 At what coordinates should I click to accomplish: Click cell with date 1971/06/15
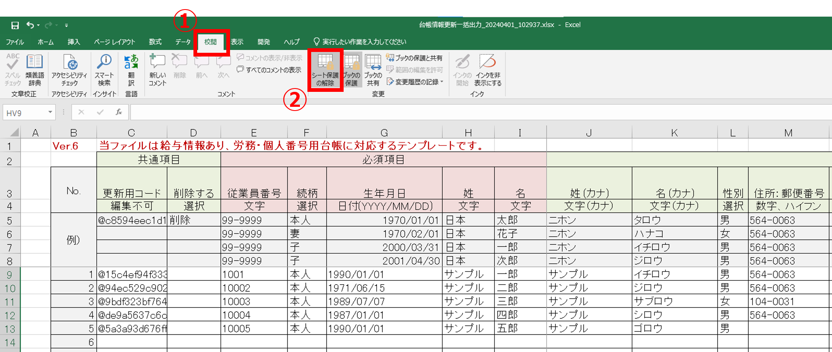coord(384,288)
